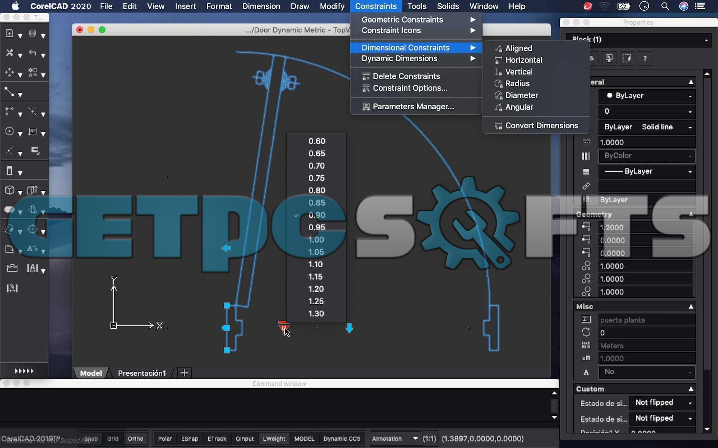This screenshot has width=718, height=448.
Task: Open the Notification Center list icon
Action: point(700,6)
